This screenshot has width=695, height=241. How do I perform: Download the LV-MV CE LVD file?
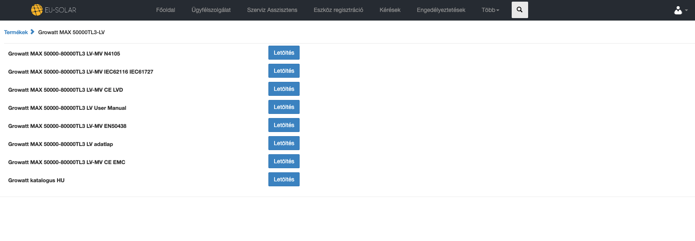[x=284, y=89]
